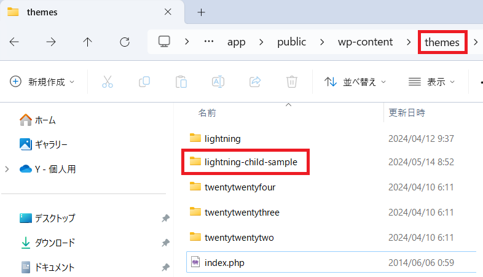This screenshot has height=277, width=483.
Task: Navigate to app in the breadcrumb
Action: (236, 42)
